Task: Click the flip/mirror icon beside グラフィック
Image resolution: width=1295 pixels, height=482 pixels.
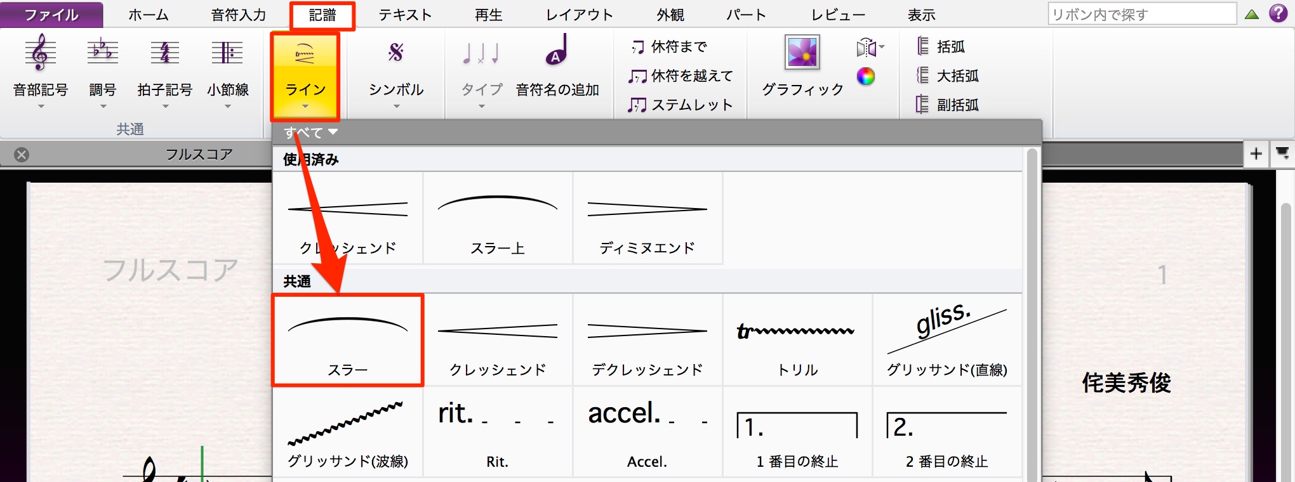Action: tap(866, 48)
